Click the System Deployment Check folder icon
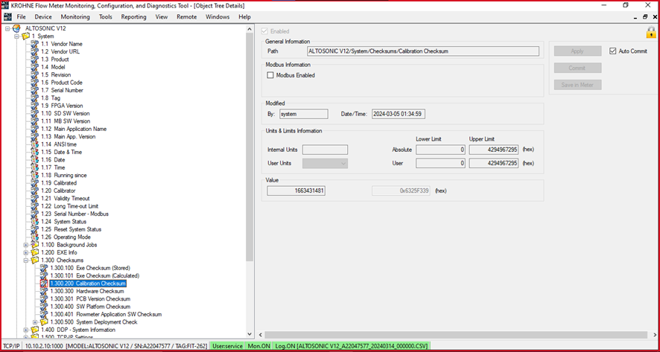 point(44,322)
